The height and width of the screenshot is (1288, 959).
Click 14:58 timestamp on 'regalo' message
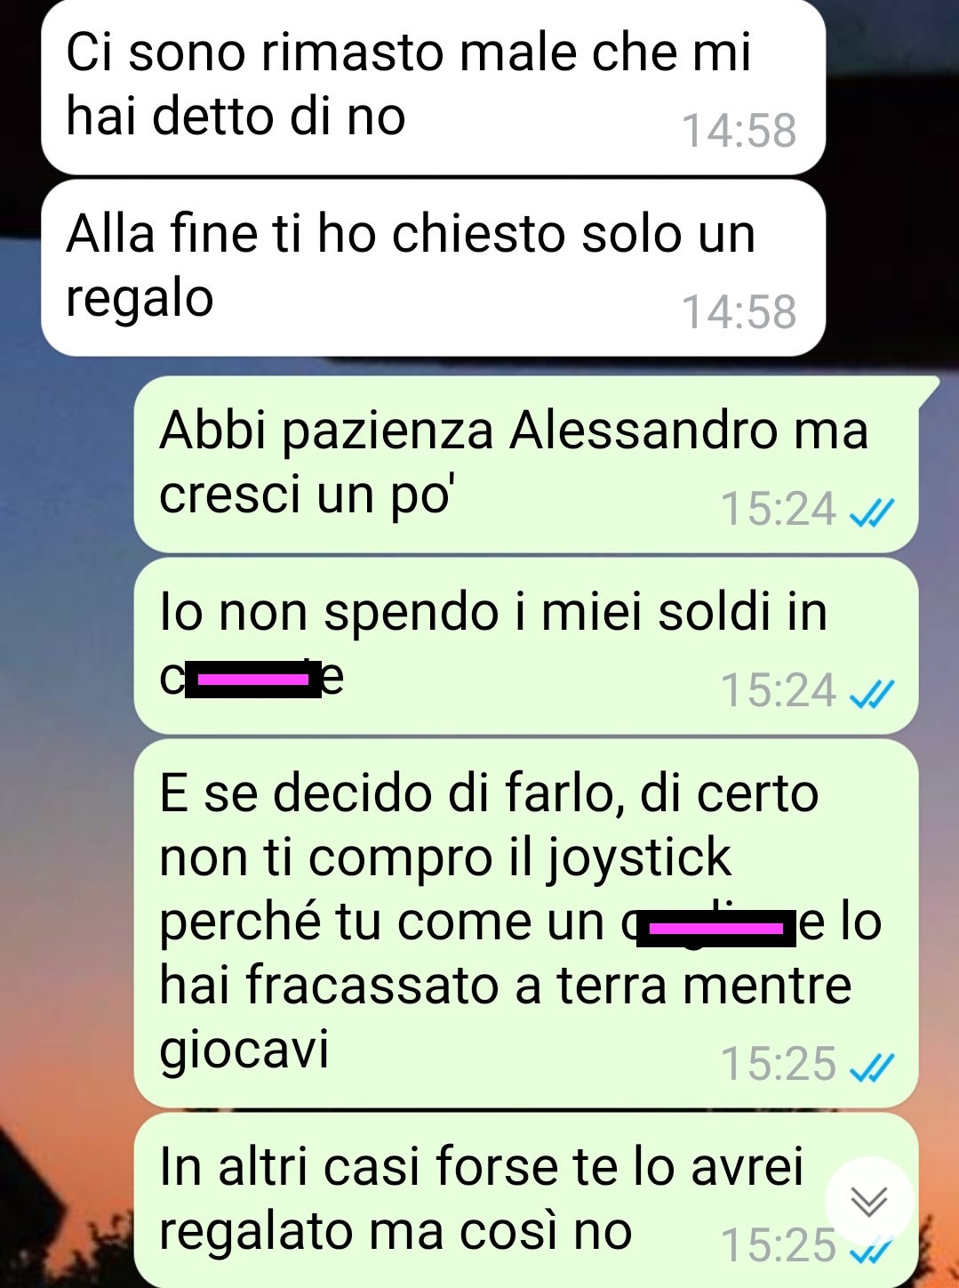point(739,312)
